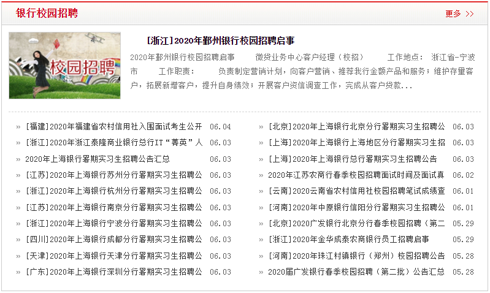Click the 更多 >> more link

click(459, 13)
